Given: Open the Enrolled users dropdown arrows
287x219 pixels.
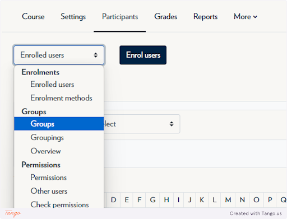Looking at the screenshot, I should (x=96, y=55).
